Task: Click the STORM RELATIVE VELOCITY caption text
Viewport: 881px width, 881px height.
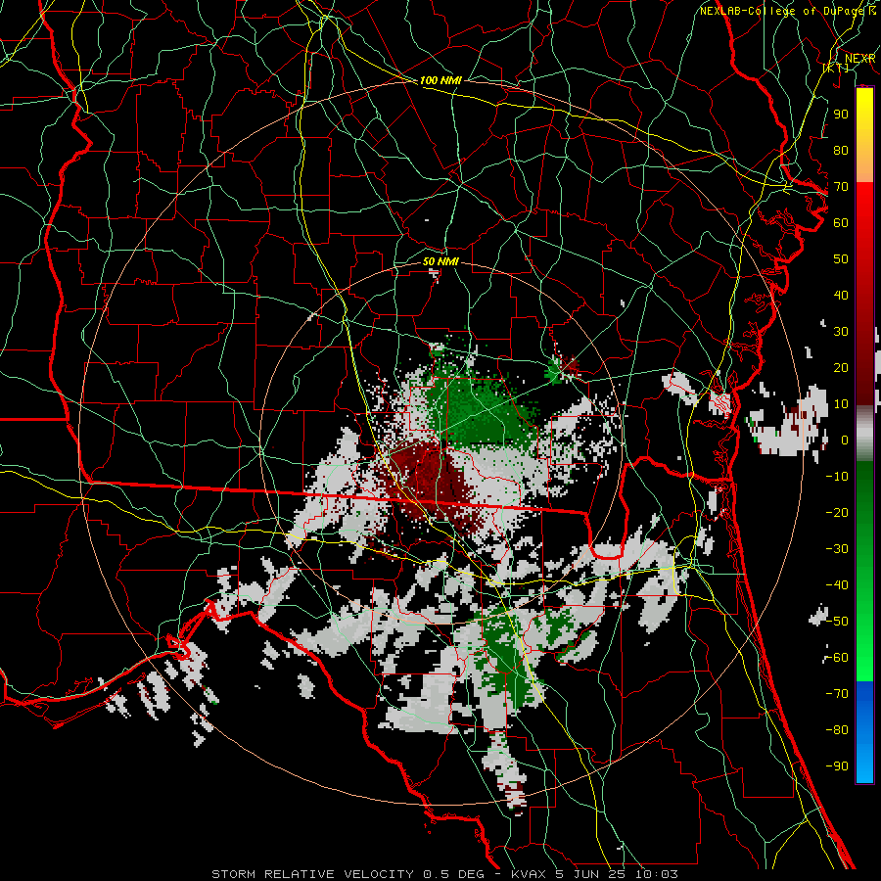Action: point(312,874)
